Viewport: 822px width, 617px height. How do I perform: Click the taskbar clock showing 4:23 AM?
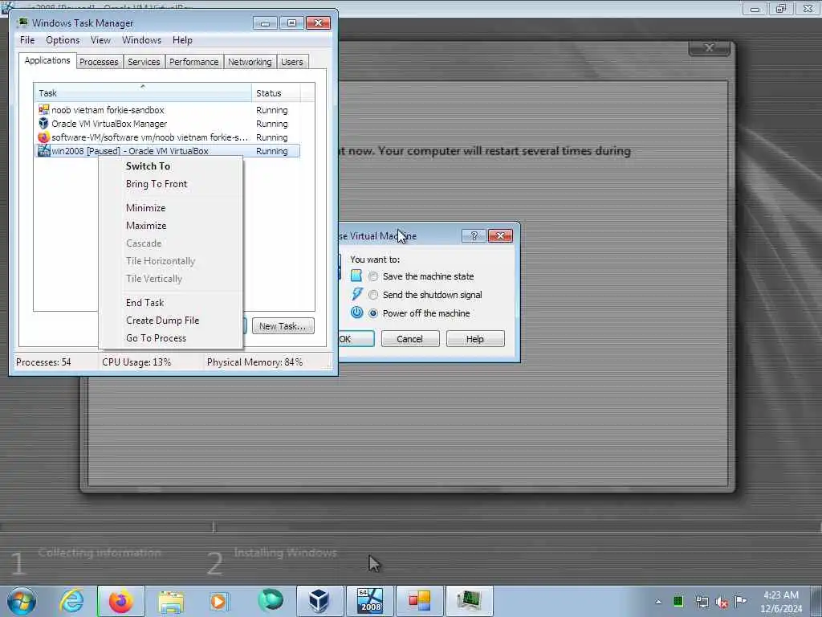coord(781,602)
